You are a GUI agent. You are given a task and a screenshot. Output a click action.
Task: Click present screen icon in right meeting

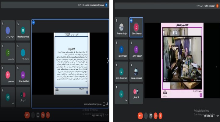click(x=151, y=116)
